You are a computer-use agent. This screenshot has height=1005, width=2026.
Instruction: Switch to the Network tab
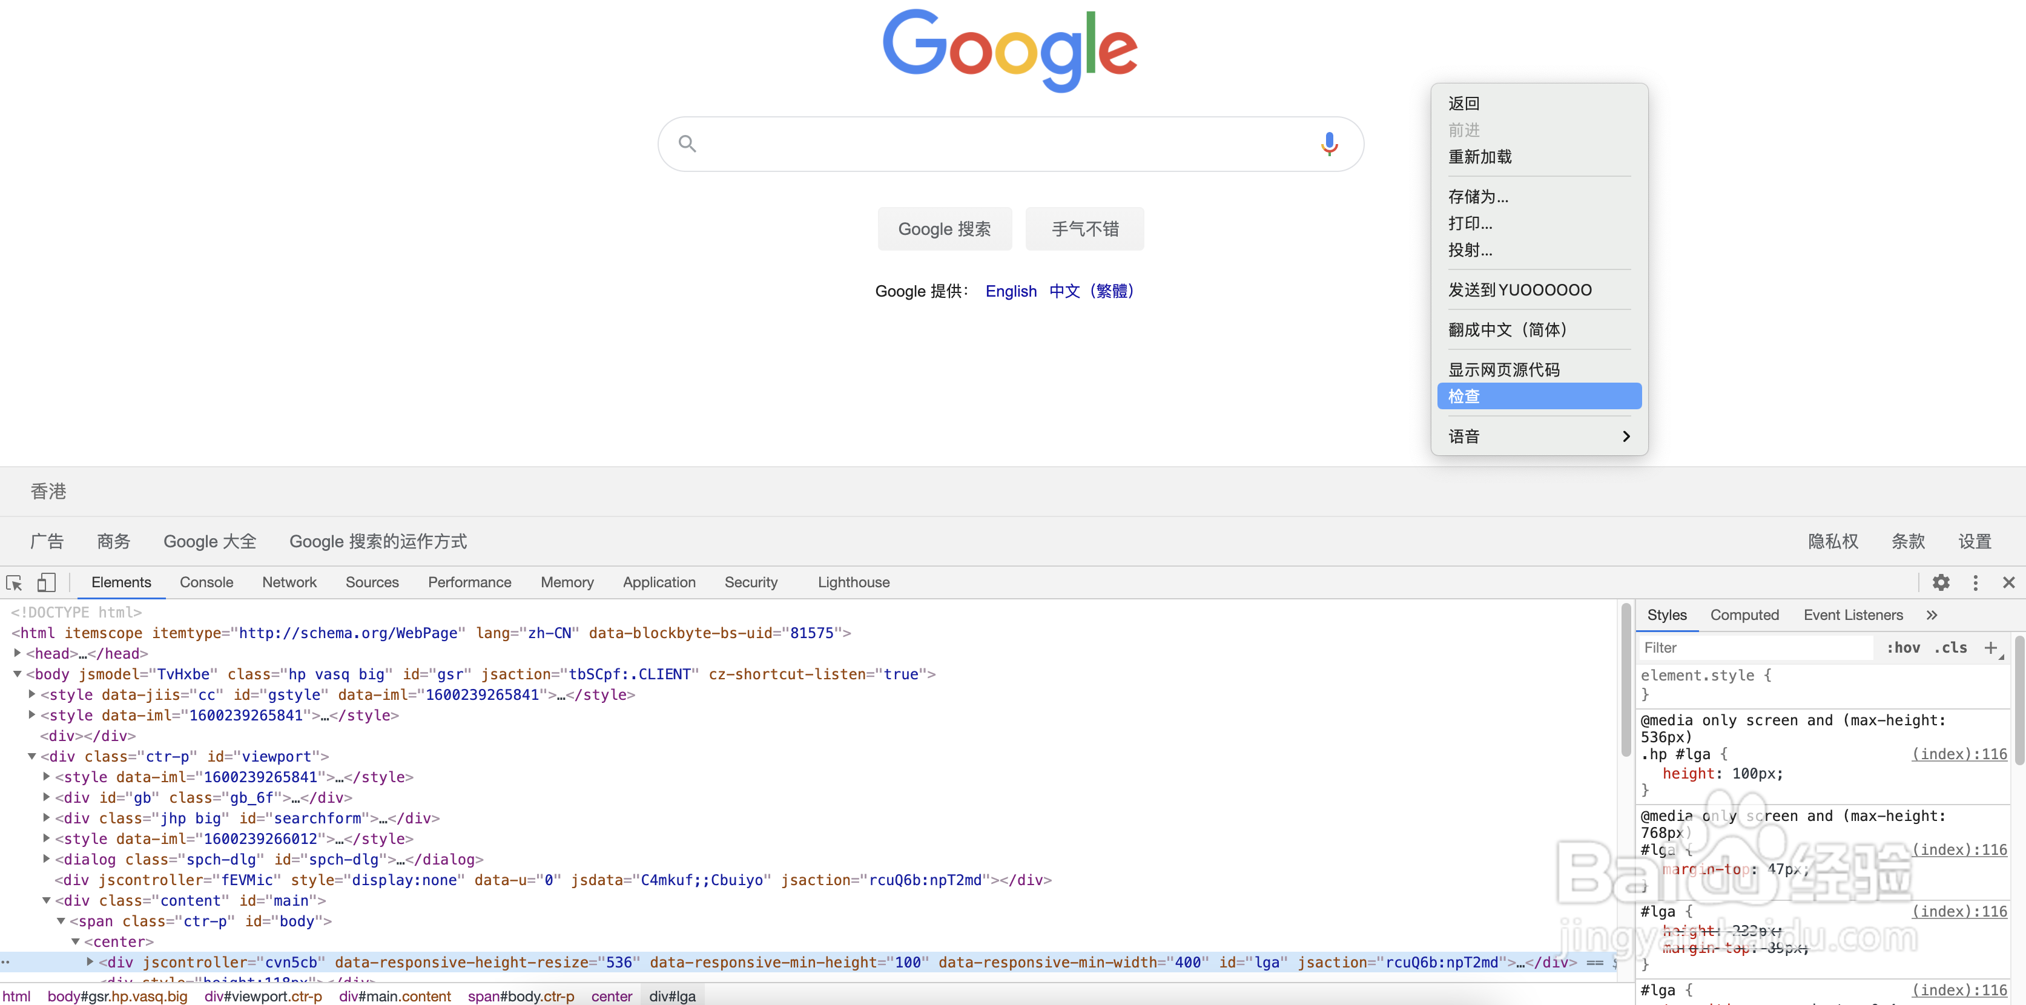click(289, 582)
